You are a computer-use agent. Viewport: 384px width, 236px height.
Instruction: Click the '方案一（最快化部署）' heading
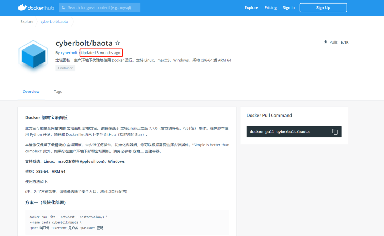click(x=46, y=203)
